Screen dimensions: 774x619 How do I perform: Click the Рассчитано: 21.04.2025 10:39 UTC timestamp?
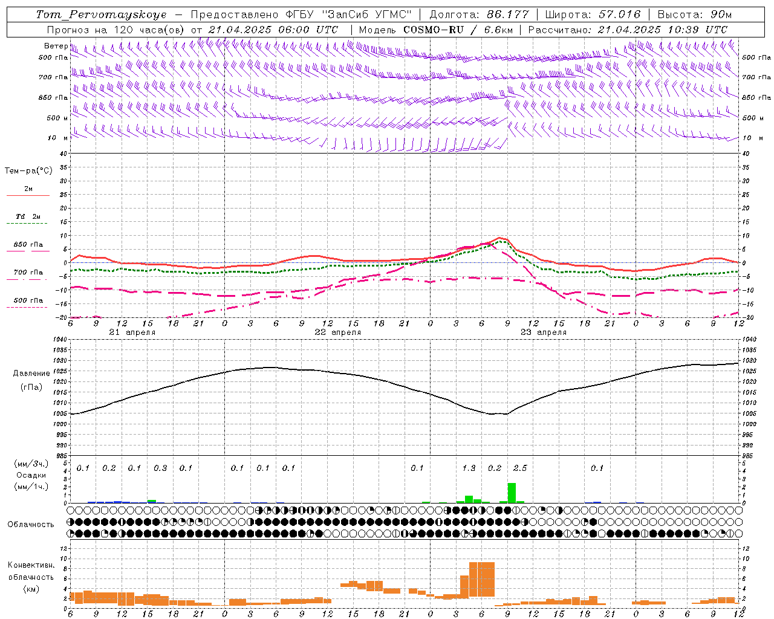tap(628, 30)
